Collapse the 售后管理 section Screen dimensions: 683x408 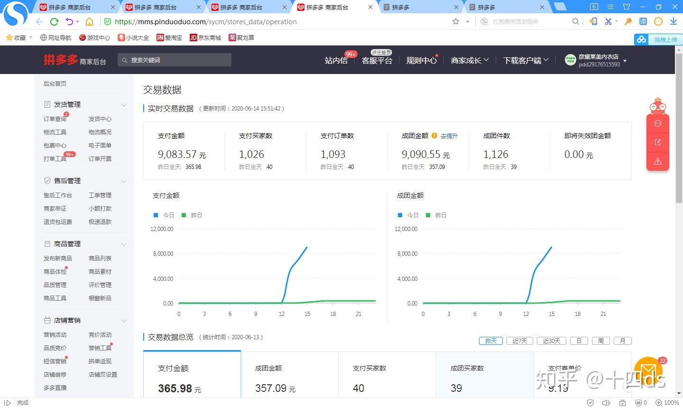[x=124, y=181]
